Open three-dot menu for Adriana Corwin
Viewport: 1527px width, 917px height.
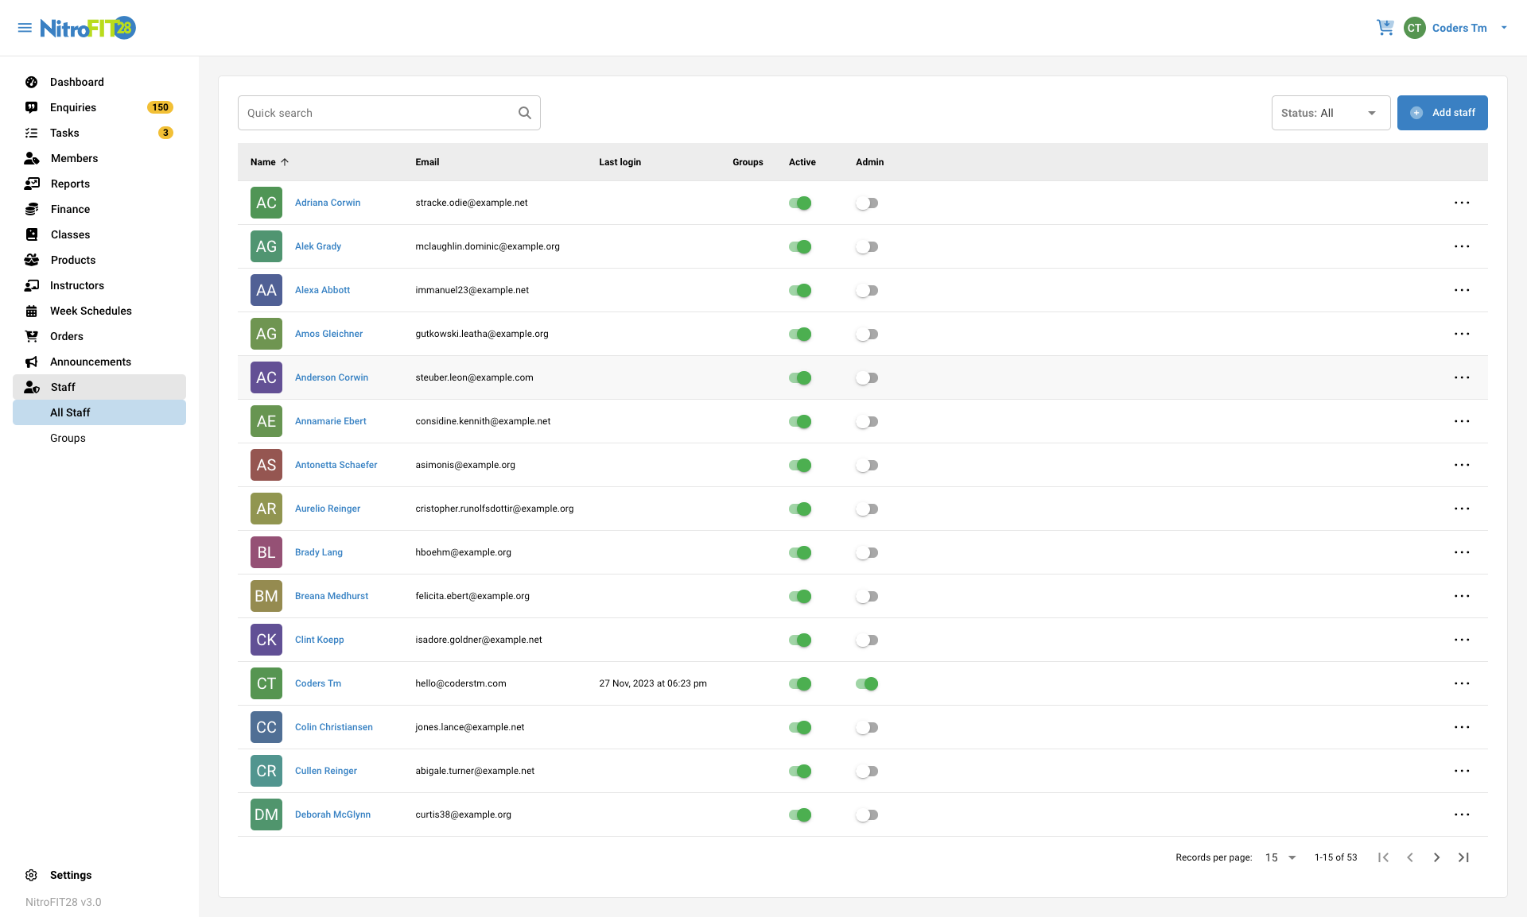(x=1462, y=203)
